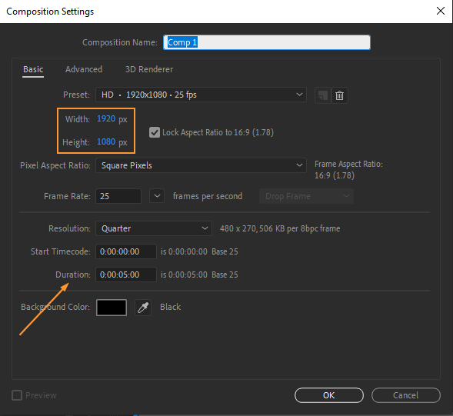Expand the Pixel Aspect Ratio dropdown
453x416 pixels.
[x=201, y=165]
